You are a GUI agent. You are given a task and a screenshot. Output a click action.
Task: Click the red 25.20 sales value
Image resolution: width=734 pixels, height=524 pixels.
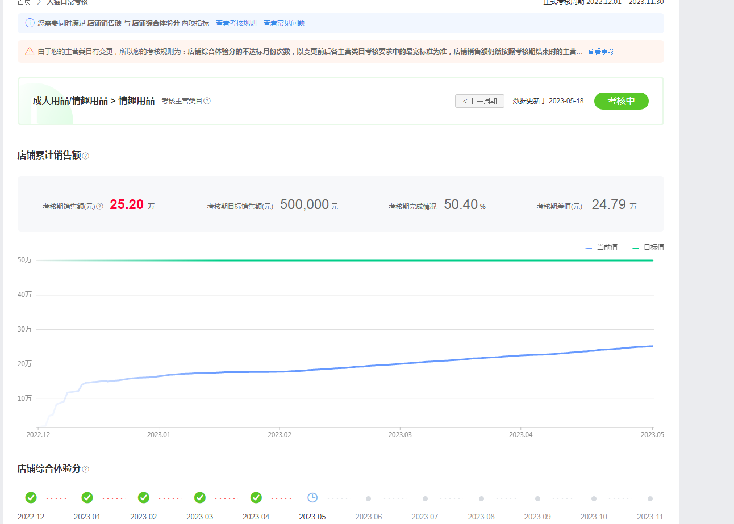[x=127, y=205]
